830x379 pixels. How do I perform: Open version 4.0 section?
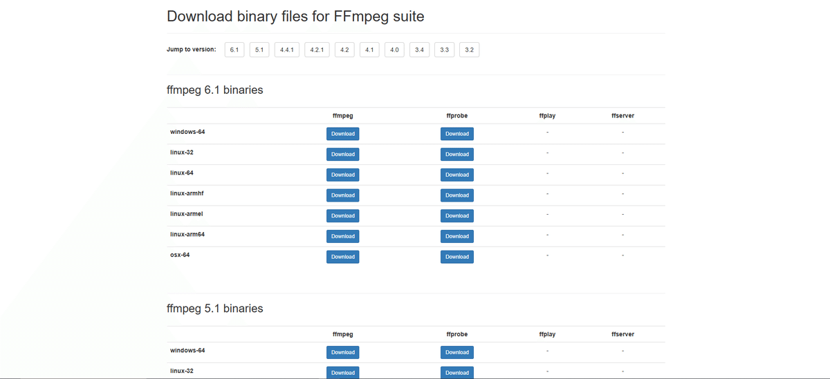[x=394, y=50]
